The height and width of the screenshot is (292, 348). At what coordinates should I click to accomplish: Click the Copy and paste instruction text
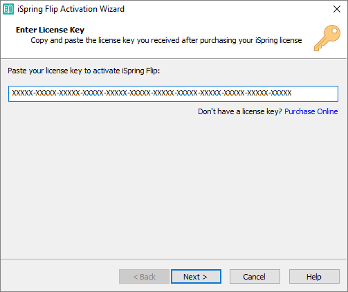click(166, 40)
